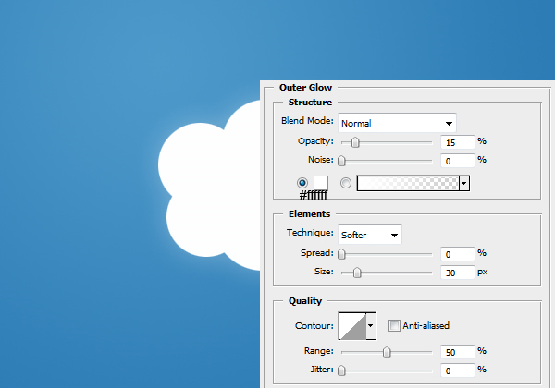Click the Noise value field showing 0
The width and height of the screenshot is (555, 388).
pos(457,161)
